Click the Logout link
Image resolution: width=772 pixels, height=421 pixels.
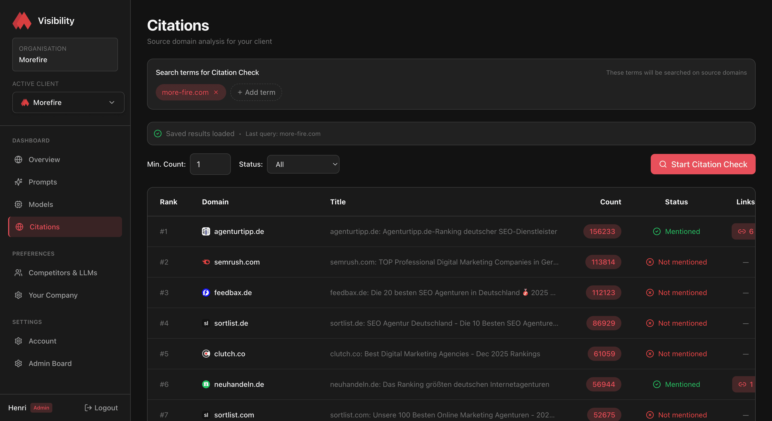(x=101, y=407)
